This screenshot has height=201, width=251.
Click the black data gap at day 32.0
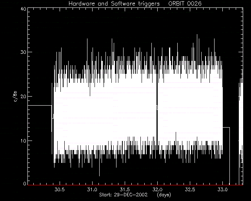(157, 112)
